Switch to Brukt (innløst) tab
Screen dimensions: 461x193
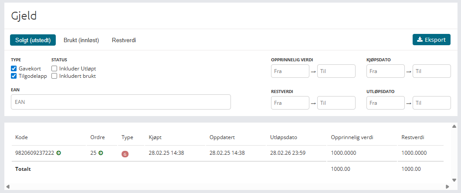tap(81, 40)
